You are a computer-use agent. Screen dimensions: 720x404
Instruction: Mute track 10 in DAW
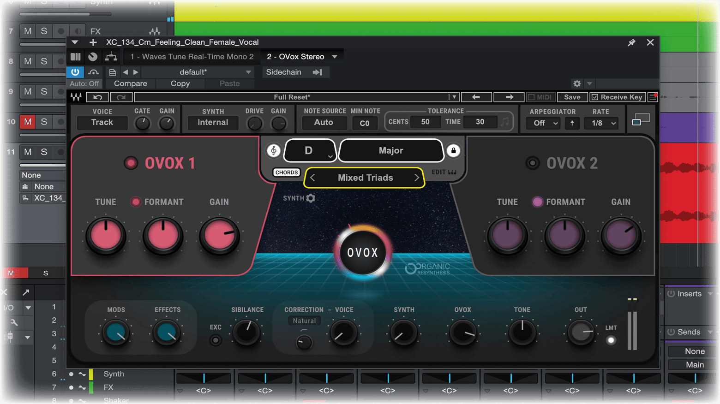coord(28,122)
